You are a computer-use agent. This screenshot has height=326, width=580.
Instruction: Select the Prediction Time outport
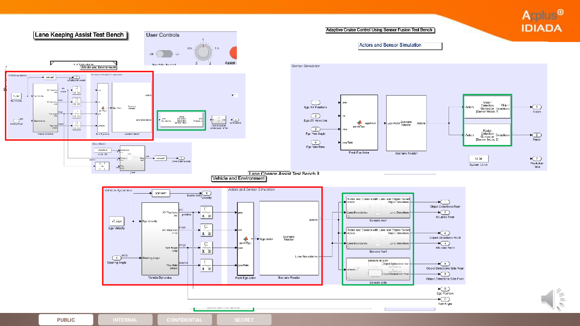(x=536, y=158)
